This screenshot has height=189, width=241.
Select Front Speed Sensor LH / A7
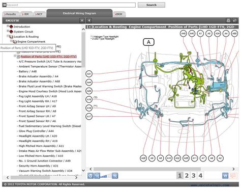coord(37,116)
